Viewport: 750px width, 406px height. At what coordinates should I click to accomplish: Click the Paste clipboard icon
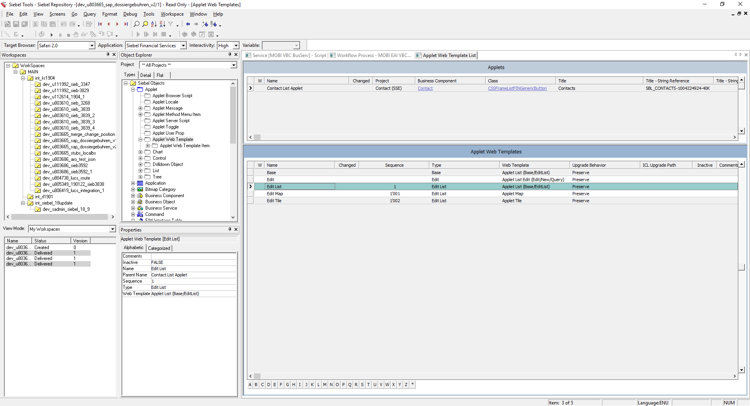click(53, 24)
